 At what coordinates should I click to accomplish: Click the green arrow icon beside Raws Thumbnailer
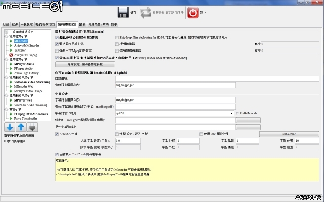coord(11,118)
